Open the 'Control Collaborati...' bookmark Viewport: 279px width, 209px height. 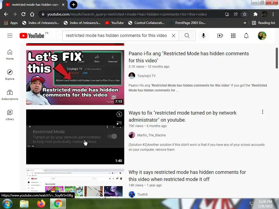[x=146, y=23]
